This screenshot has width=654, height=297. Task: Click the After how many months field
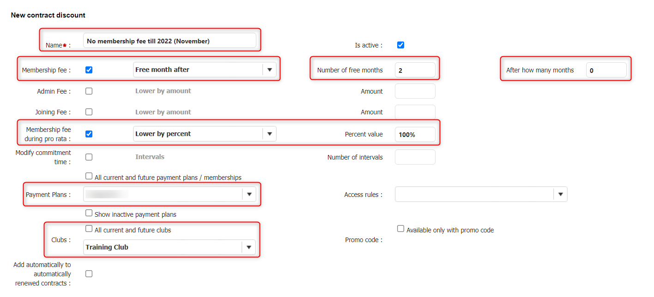point(606,71)
